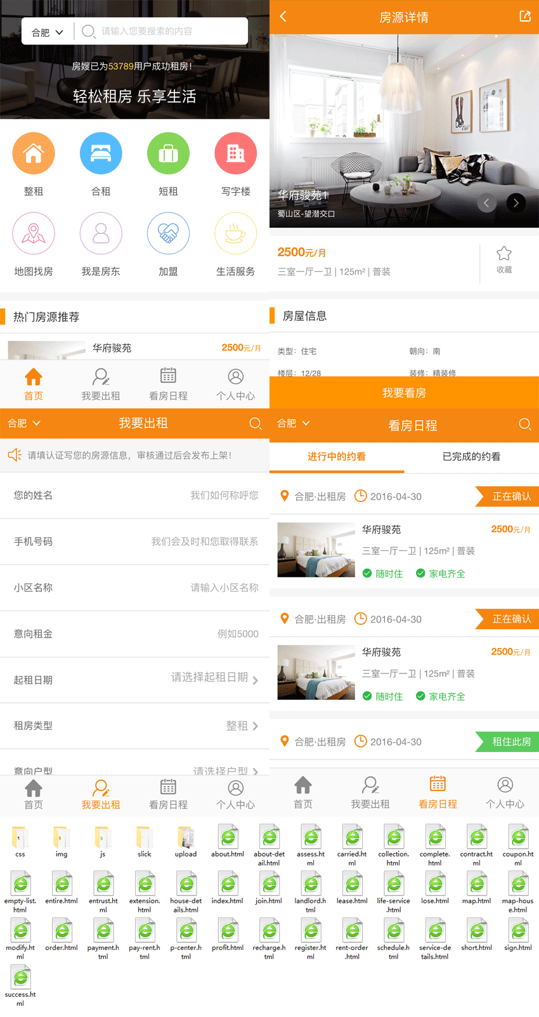Click the share icon on 房源详情 header
539x1017 pixels.
pos(525,16)
